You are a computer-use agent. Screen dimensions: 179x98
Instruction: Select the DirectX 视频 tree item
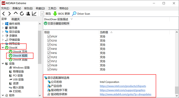click(18, 55)
